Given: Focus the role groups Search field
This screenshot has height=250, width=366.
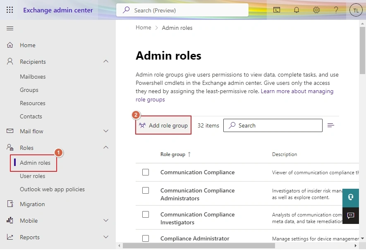Looking at the screenshot, I should (x=273, y=125).
